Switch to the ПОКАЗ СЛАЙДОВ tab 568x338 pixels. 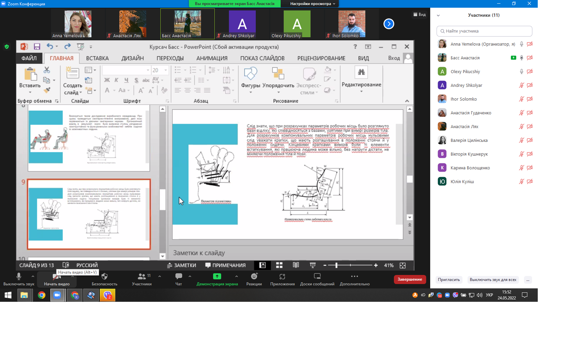click(x=262, y=58)
